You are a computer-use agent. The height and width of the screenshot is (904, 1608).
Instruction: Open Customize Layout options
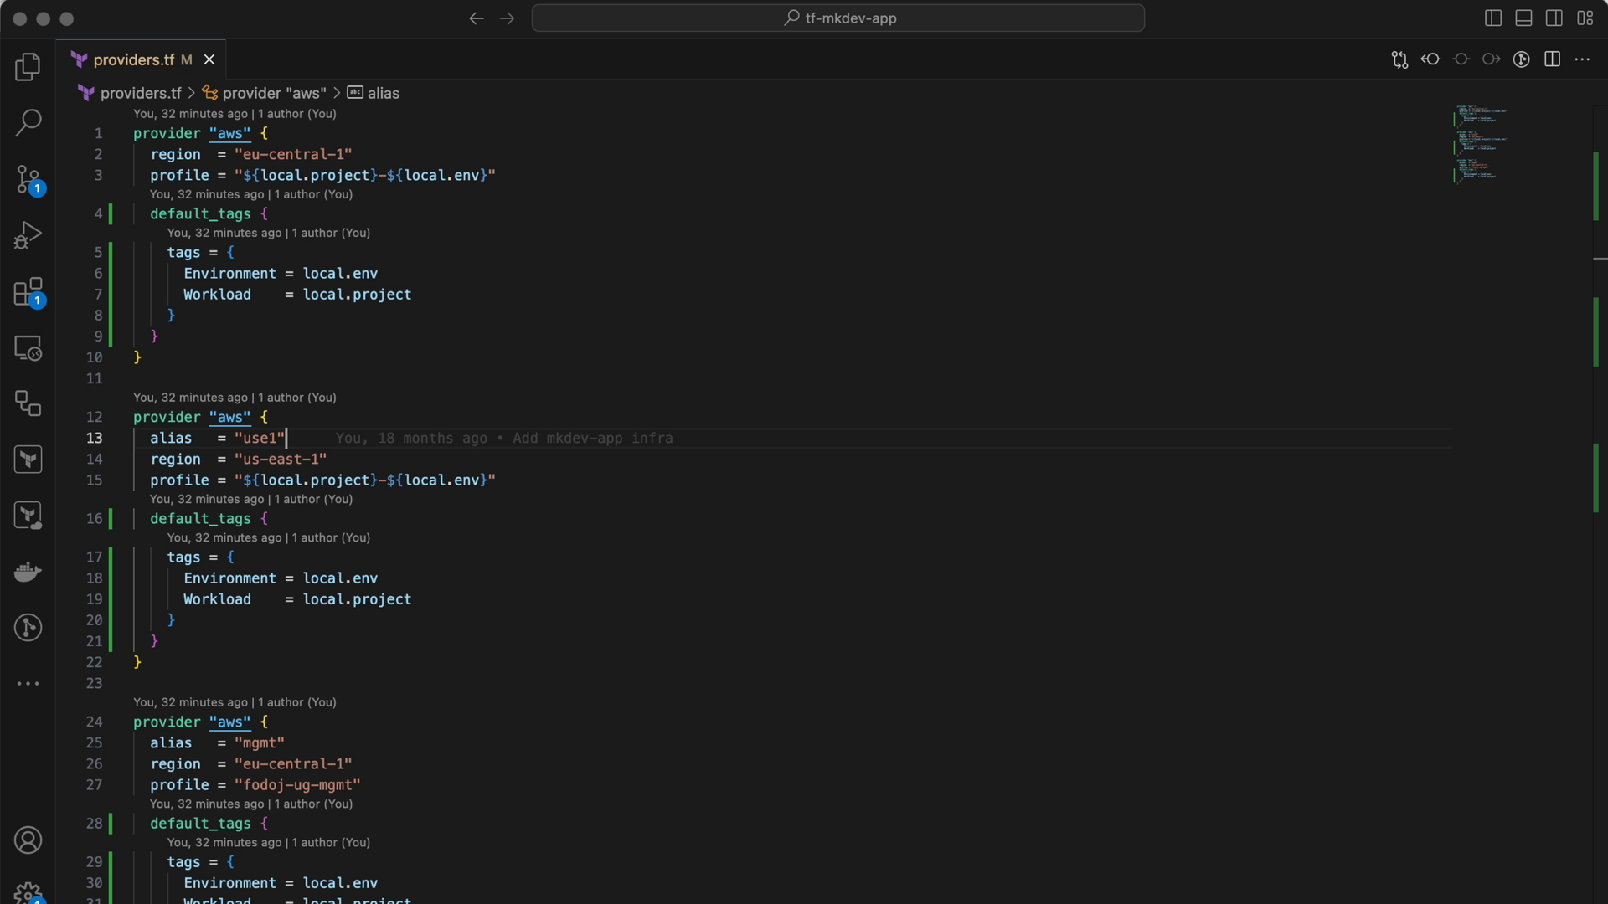click(x=1585, y=18)
